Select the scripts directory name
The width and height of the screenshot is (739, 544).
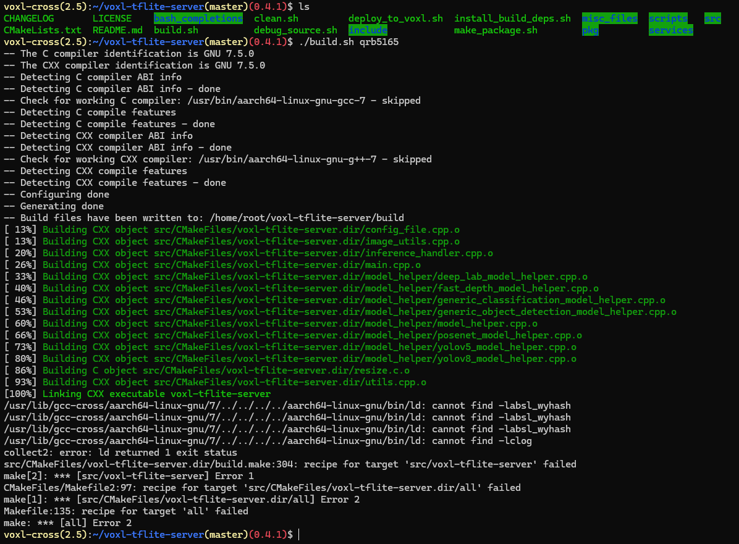(x=669, y=19)
